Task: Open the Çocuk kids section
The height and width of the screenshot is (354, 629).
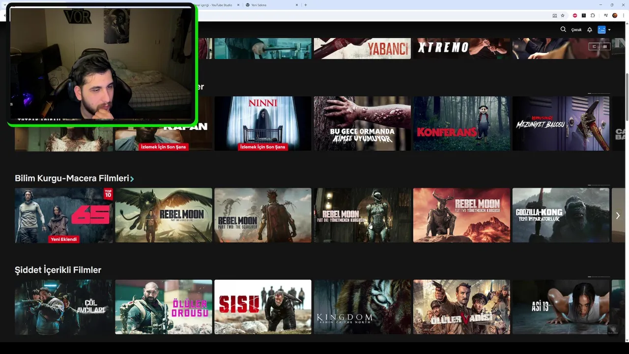Action: coord(576,29)
